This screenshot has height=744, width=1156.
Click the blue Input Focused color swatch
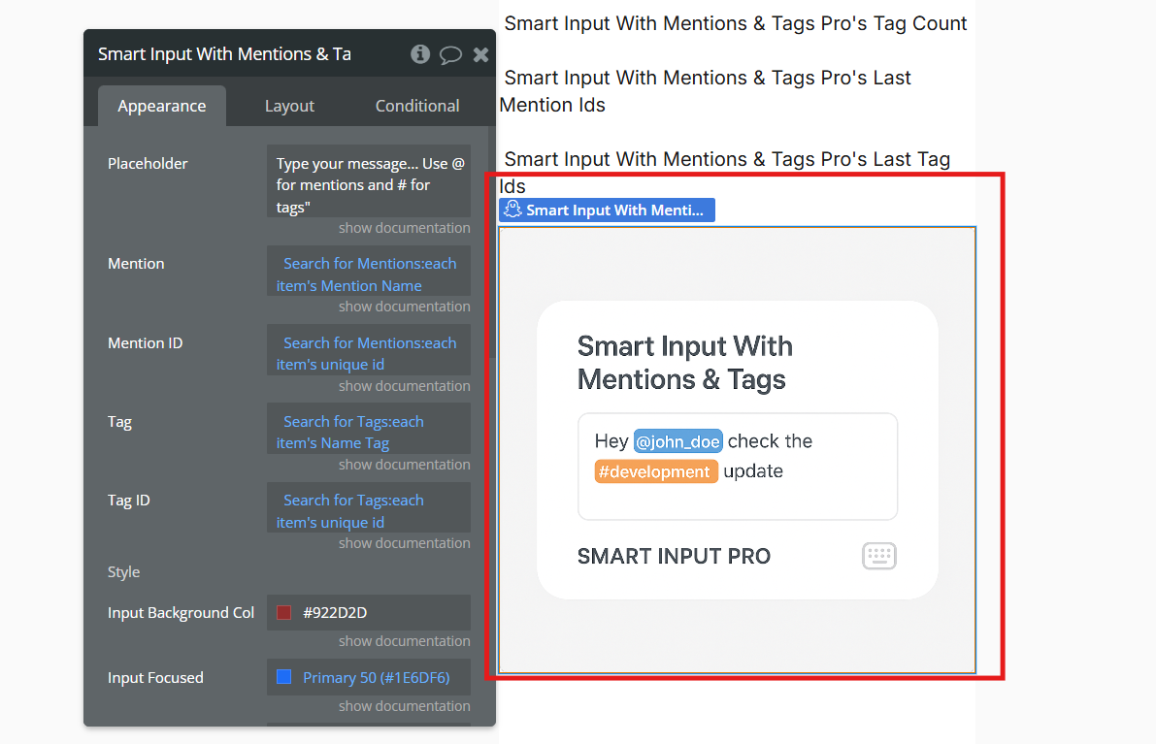pyautogui.click(x=284, y=677)
